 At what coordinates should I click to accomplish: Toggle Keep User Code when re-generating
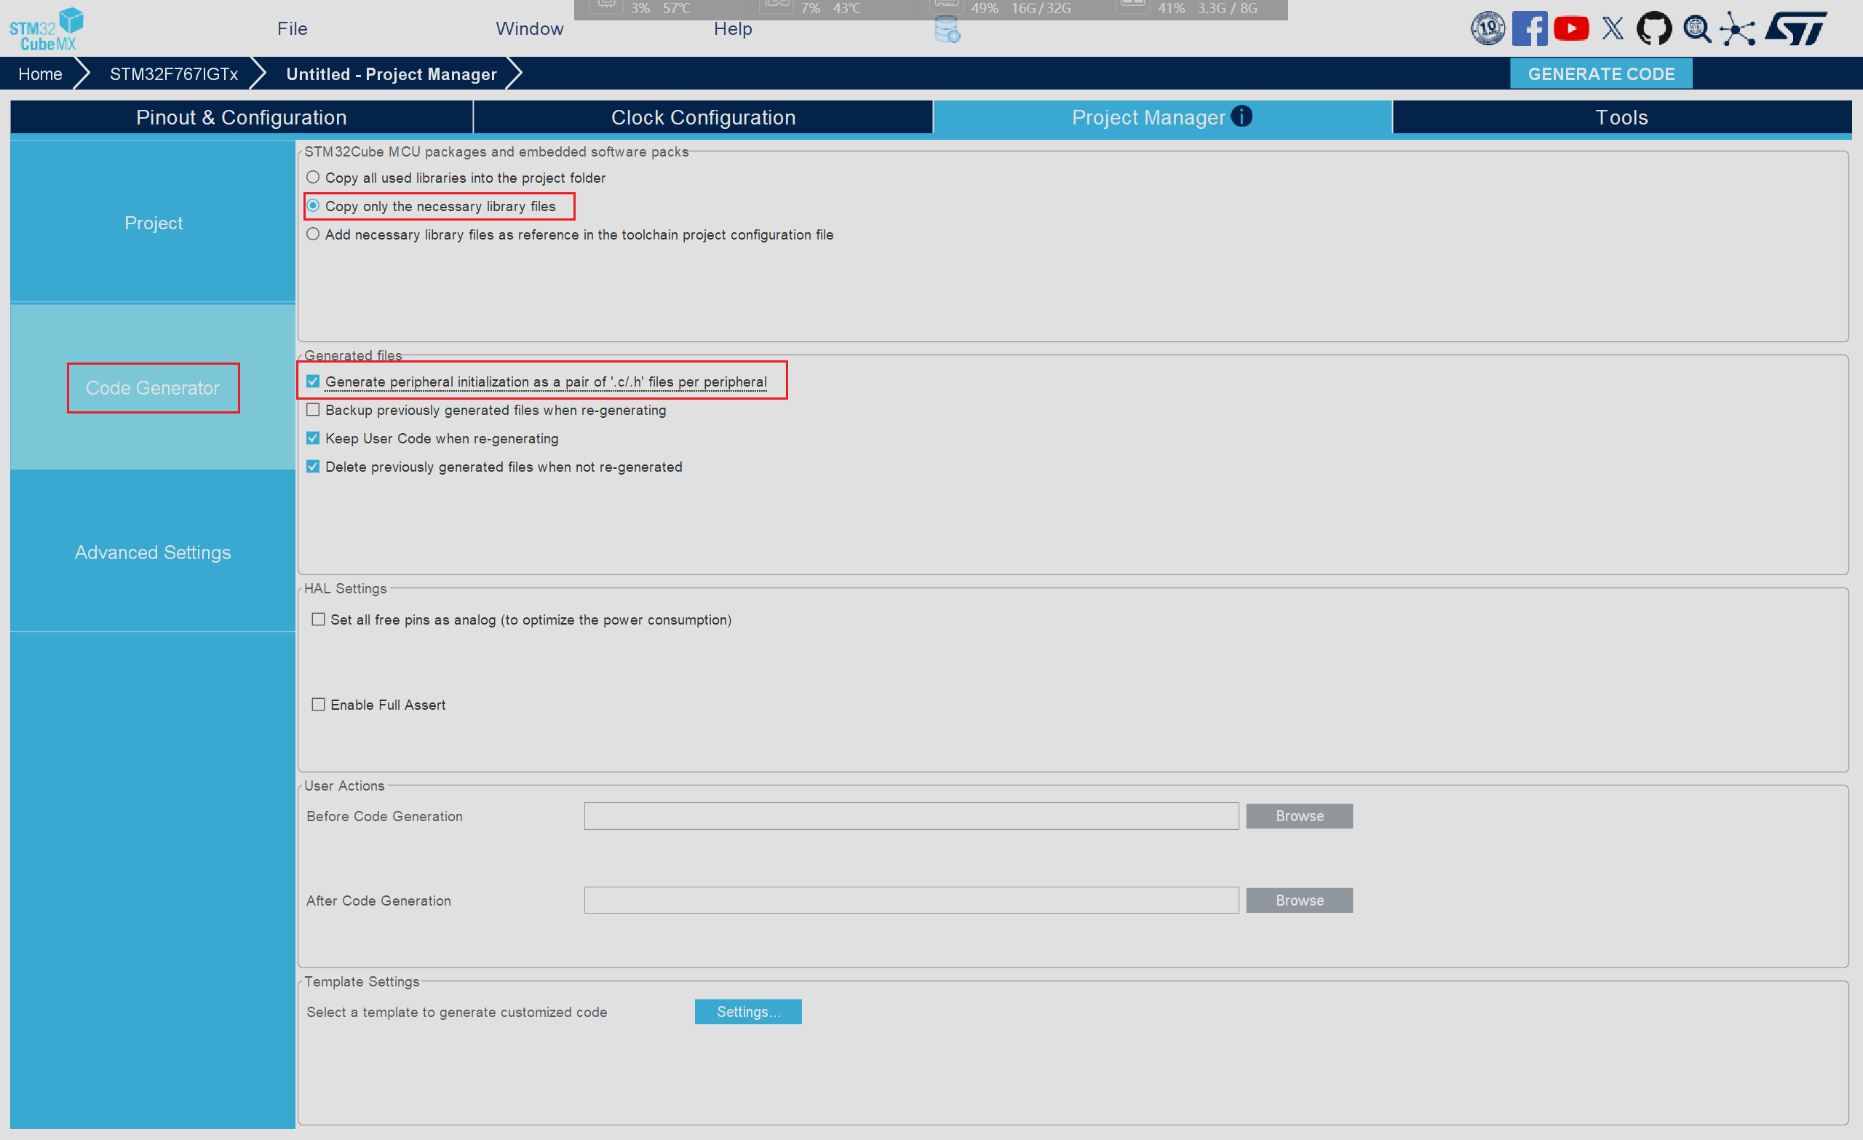(x=313, y=439)
